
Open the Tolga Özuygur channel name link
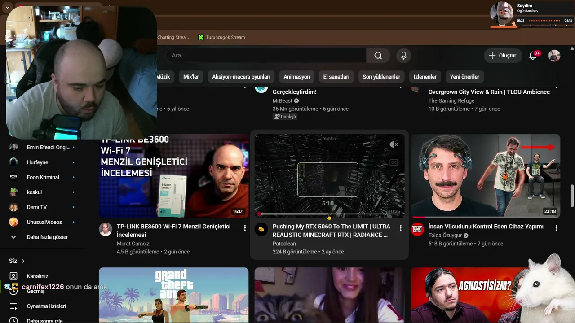pos(445,236)
